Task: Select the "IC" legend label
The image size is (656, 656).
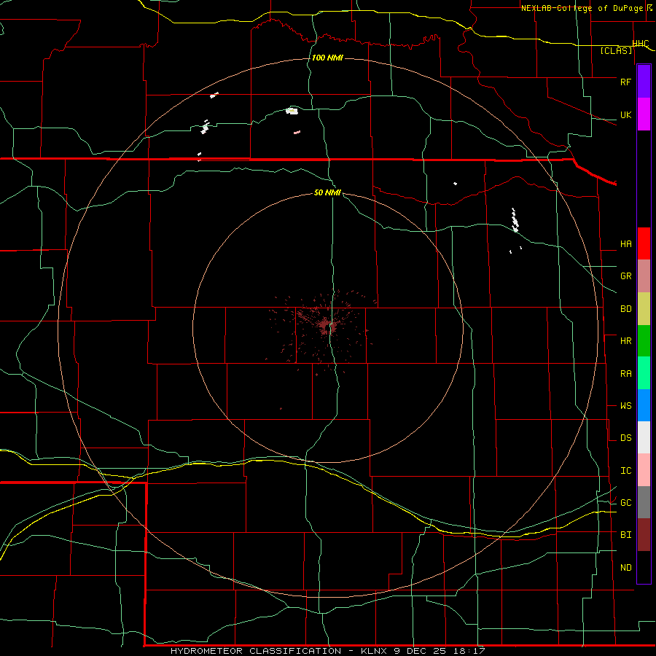Action: coord(625,471)
